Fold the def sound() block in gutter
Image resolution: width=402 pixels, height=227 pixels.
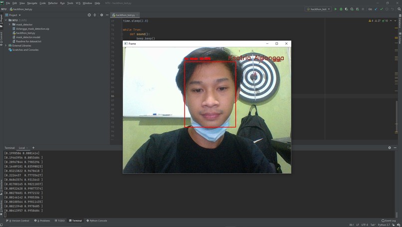(122, 34)
